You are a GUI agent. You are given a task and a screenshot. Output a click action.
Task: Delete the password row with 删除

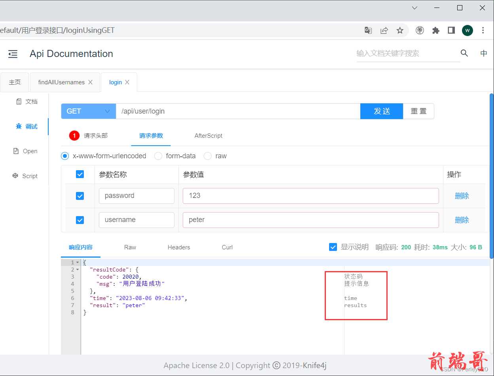(462, 196)
